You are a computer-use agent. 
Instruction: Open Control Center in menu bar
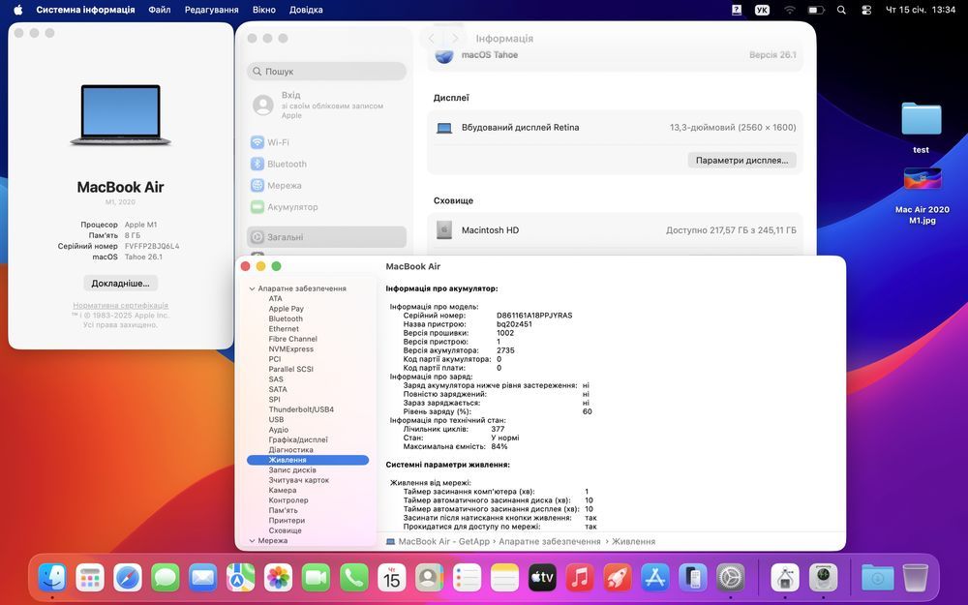tap(866, 10)
